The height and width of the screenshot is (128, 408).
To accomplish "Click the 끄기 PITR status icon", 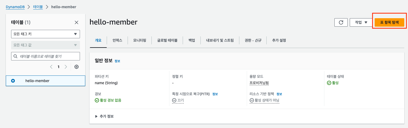I will (174, 100).
